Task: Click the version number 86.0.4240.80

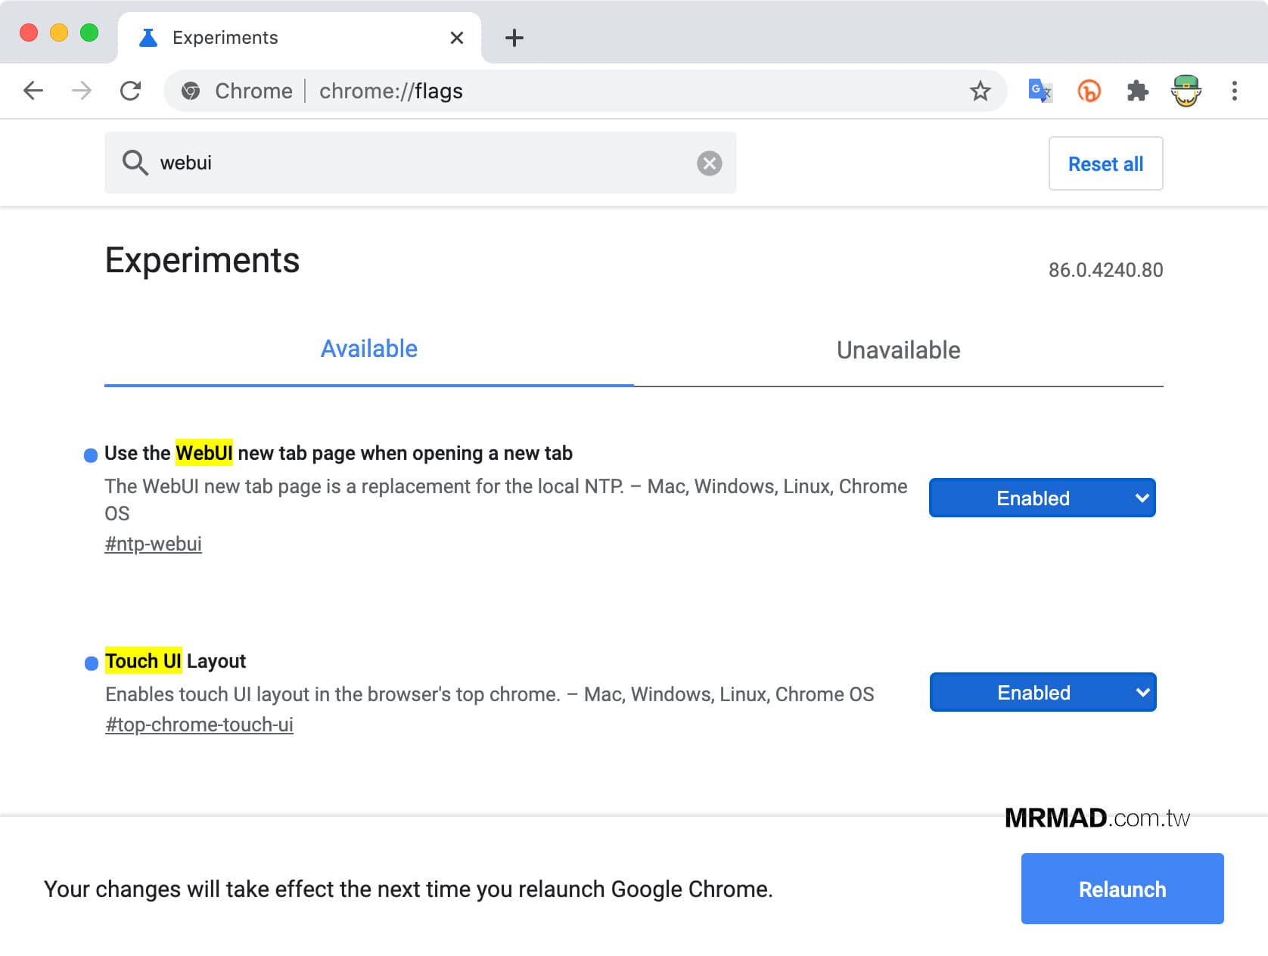Action: (x=1105, y=270)
